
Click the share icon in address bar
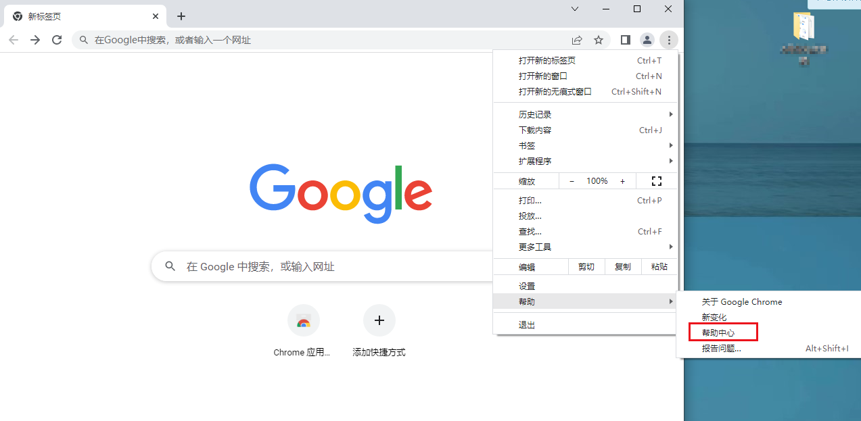[577, 40]
